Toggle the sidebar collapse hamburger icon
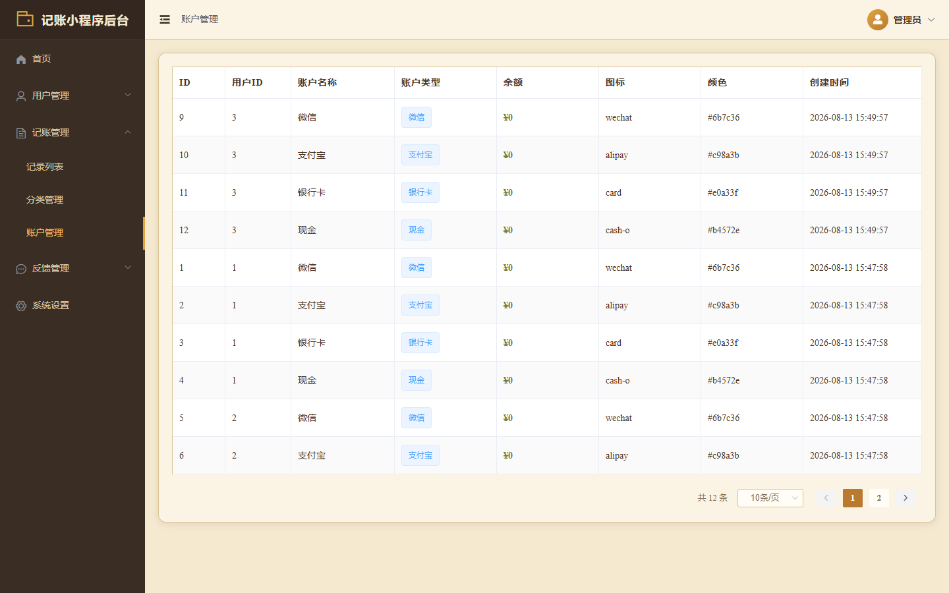 (x=165, y=20)
